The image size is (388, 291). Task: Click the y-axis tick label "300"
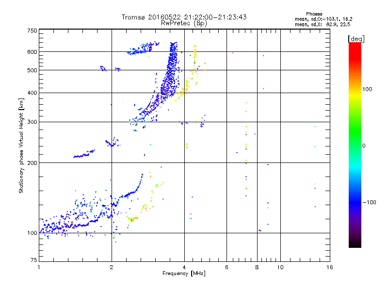pos(32,122)
